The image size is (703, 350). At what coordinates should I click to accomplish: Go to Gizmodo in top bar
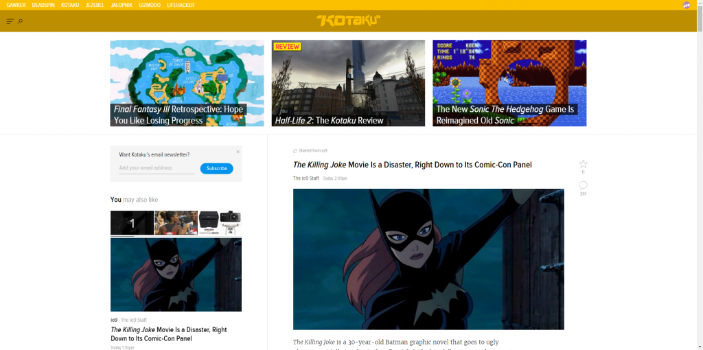150,5
